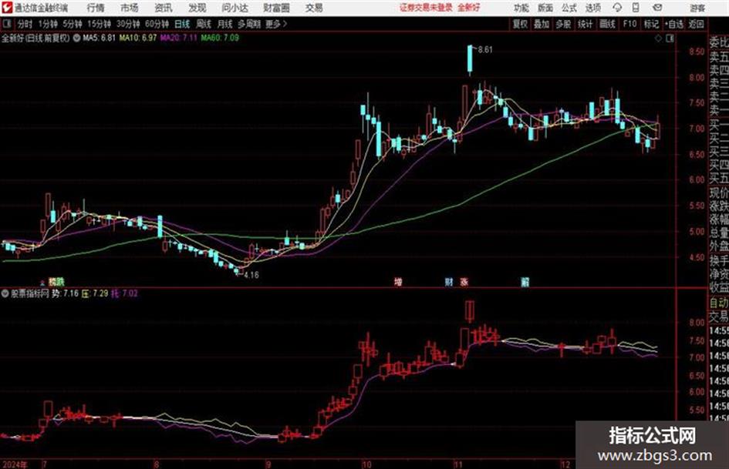Click the 4.16 low price label
729x469 pixels.
click(x=251, y=275)
